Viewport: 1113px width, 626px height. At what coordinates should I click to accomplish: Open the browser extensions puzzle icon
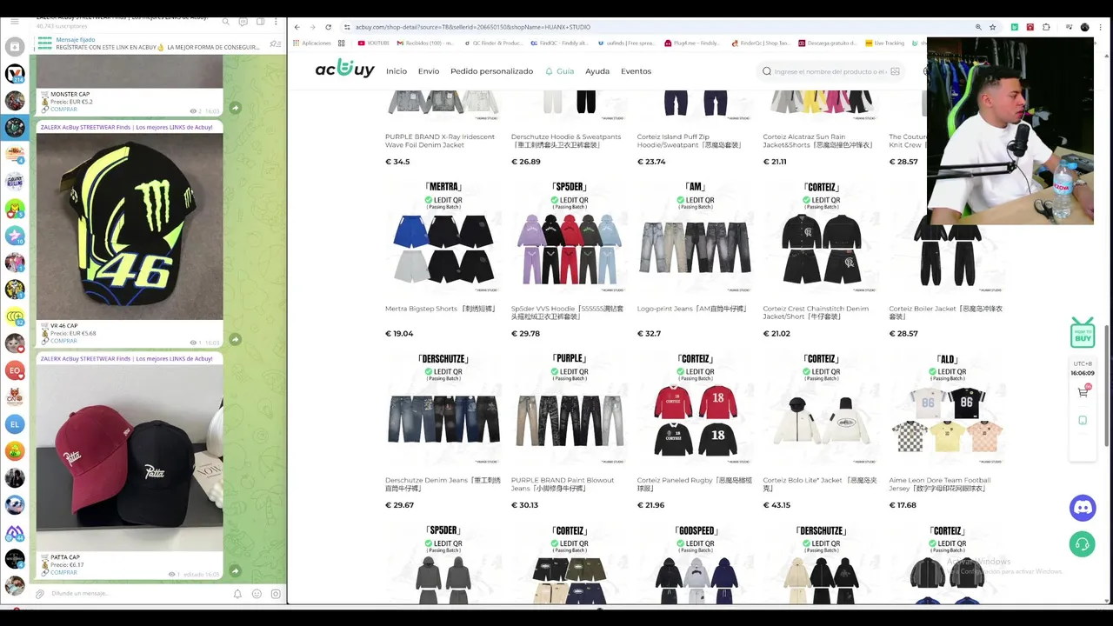(x=1046, y=27)
